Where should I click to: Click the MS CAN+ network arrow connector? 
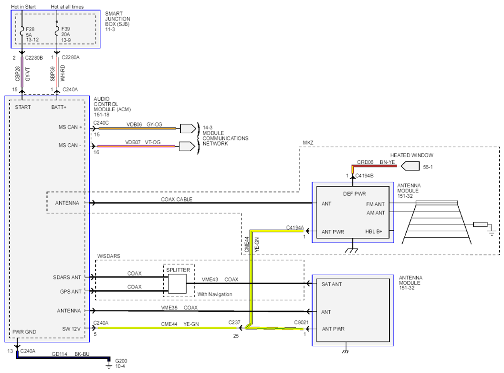tap(188, 128)
